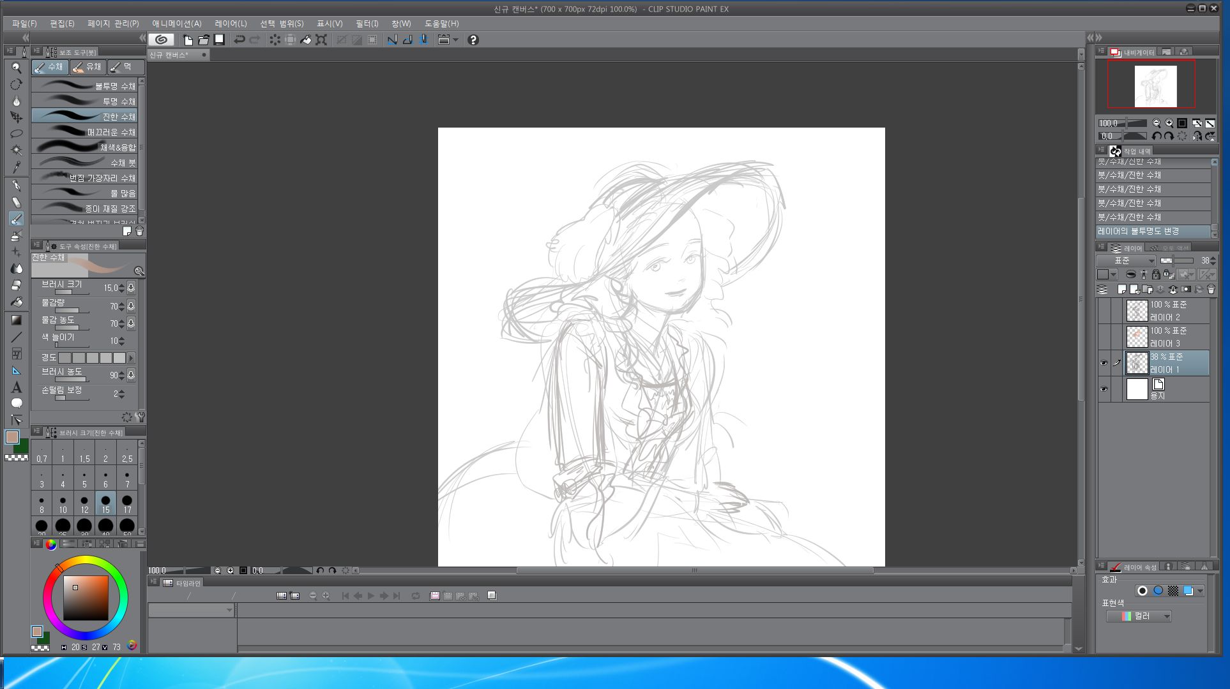Select the Lasso selection tool

[17, 134]
